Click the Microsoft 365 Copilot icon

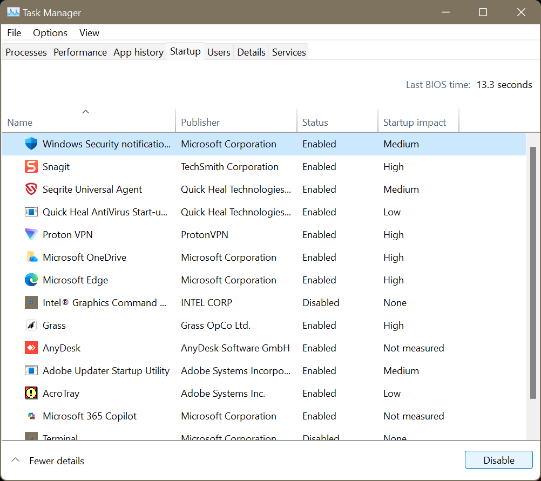click(31, 416)
